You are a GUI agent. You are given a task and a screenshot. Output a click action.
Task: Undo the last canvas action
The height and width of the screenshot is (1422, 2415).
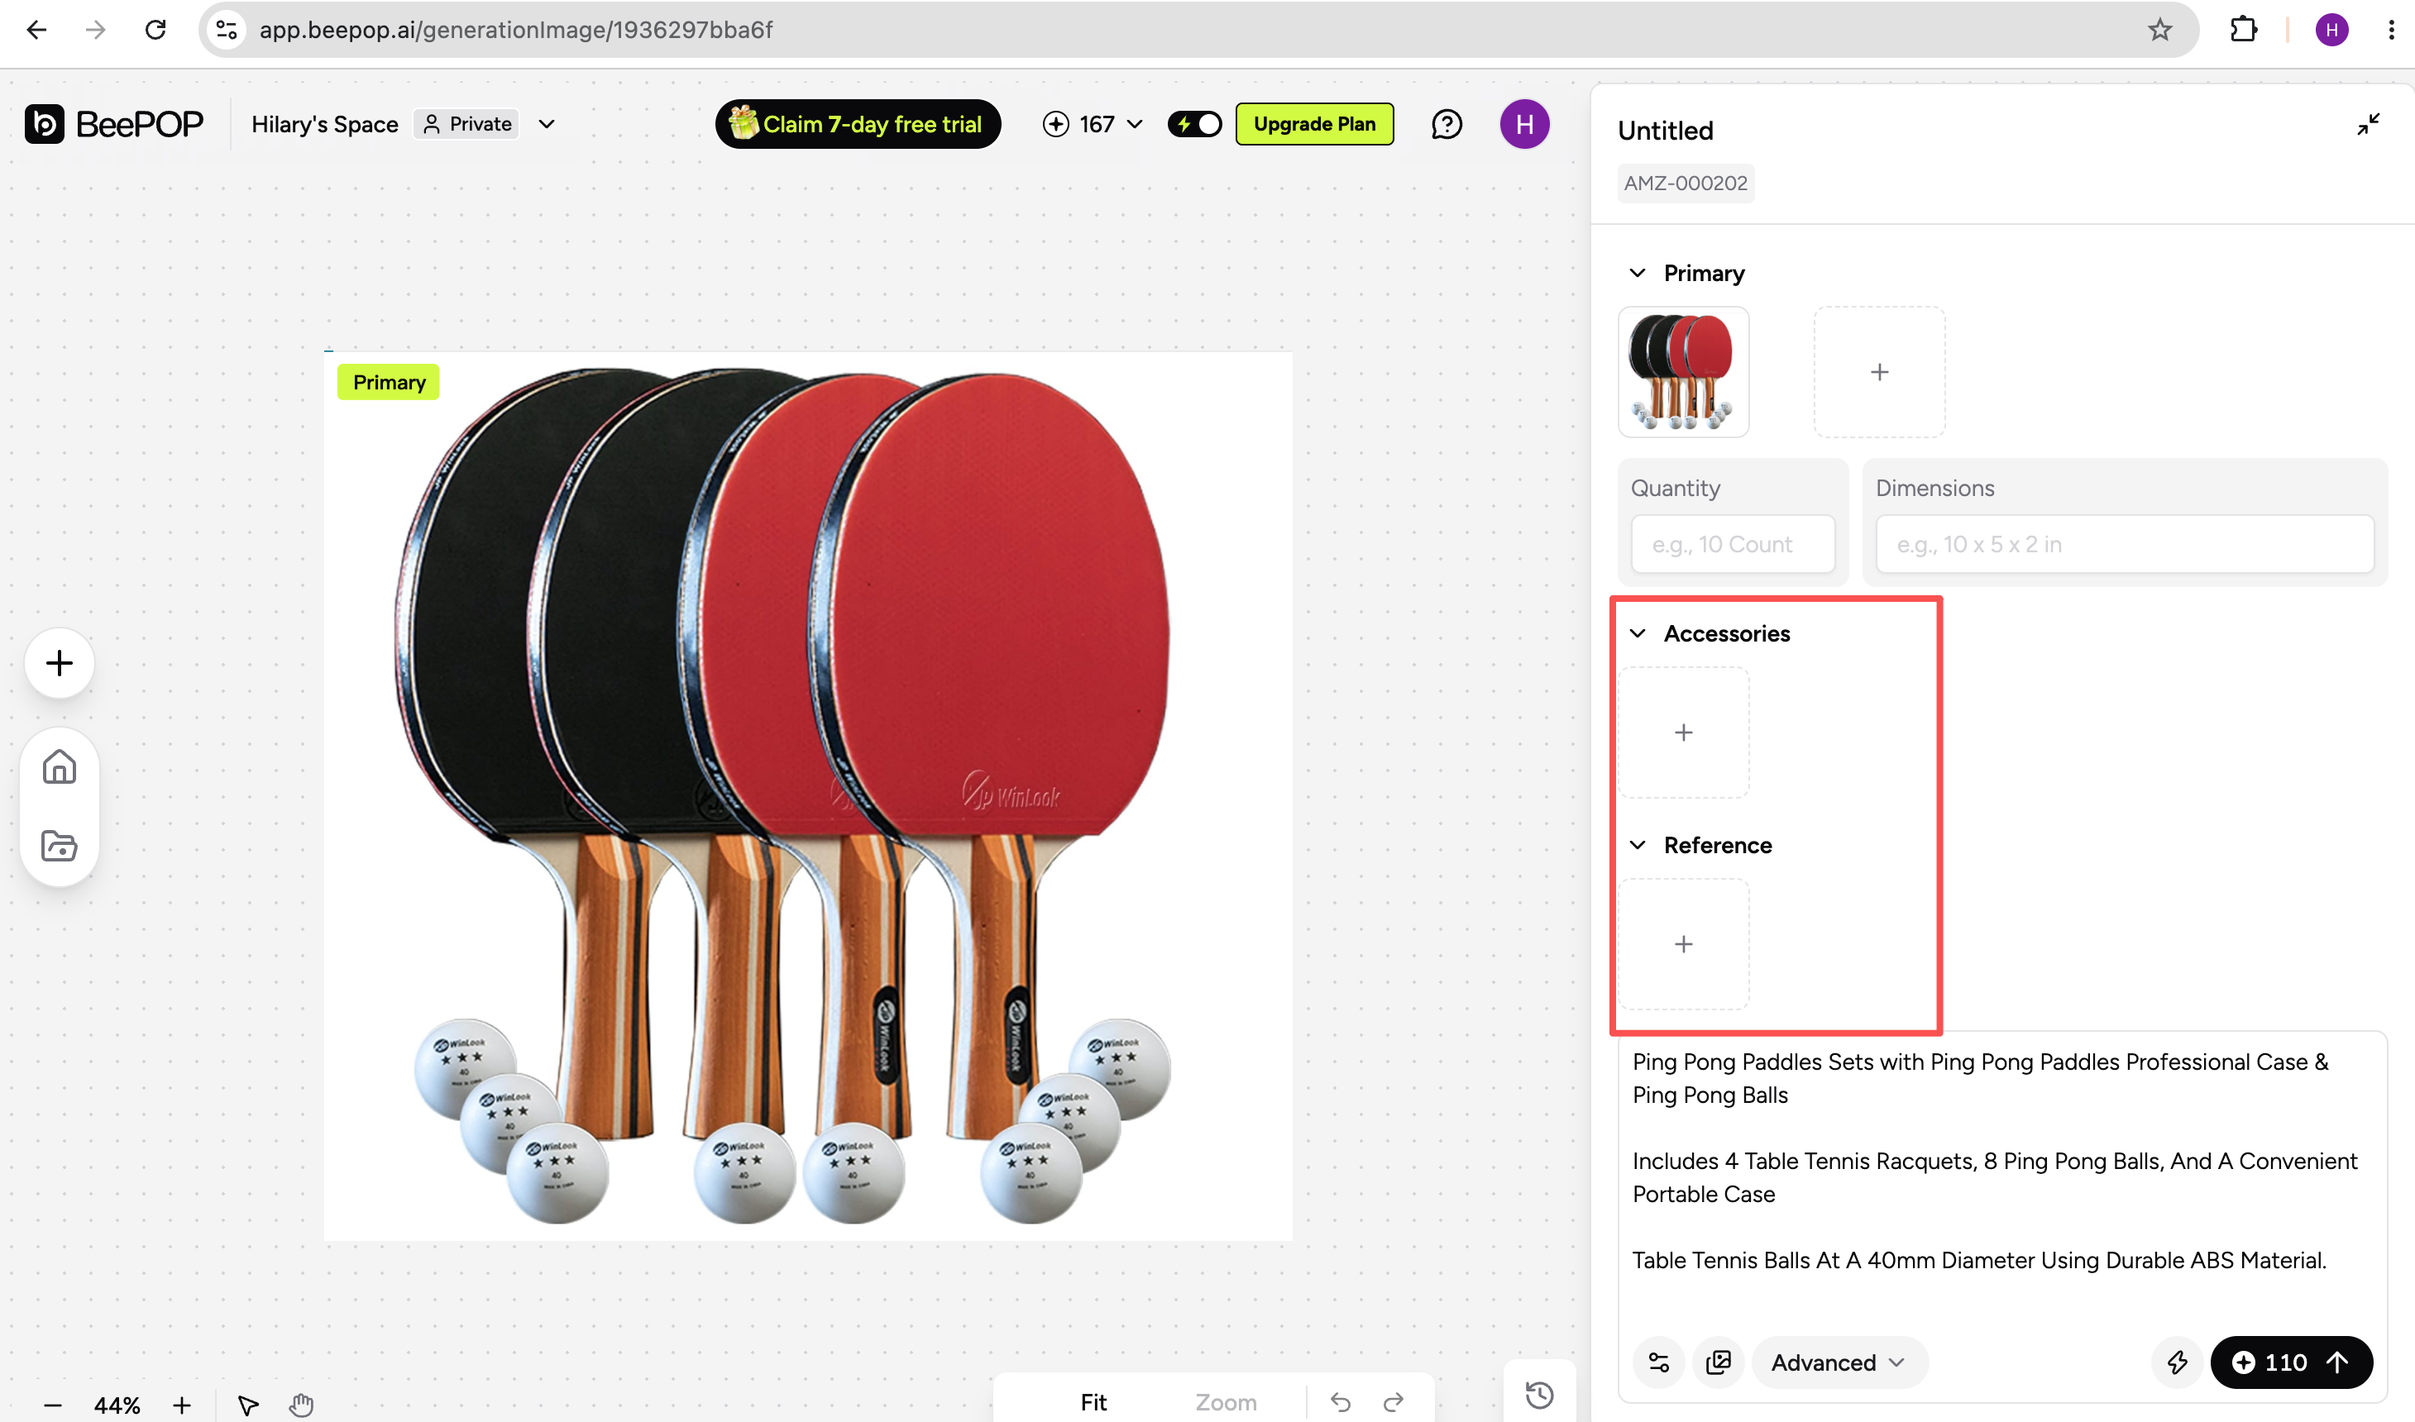(1341, 1403)
